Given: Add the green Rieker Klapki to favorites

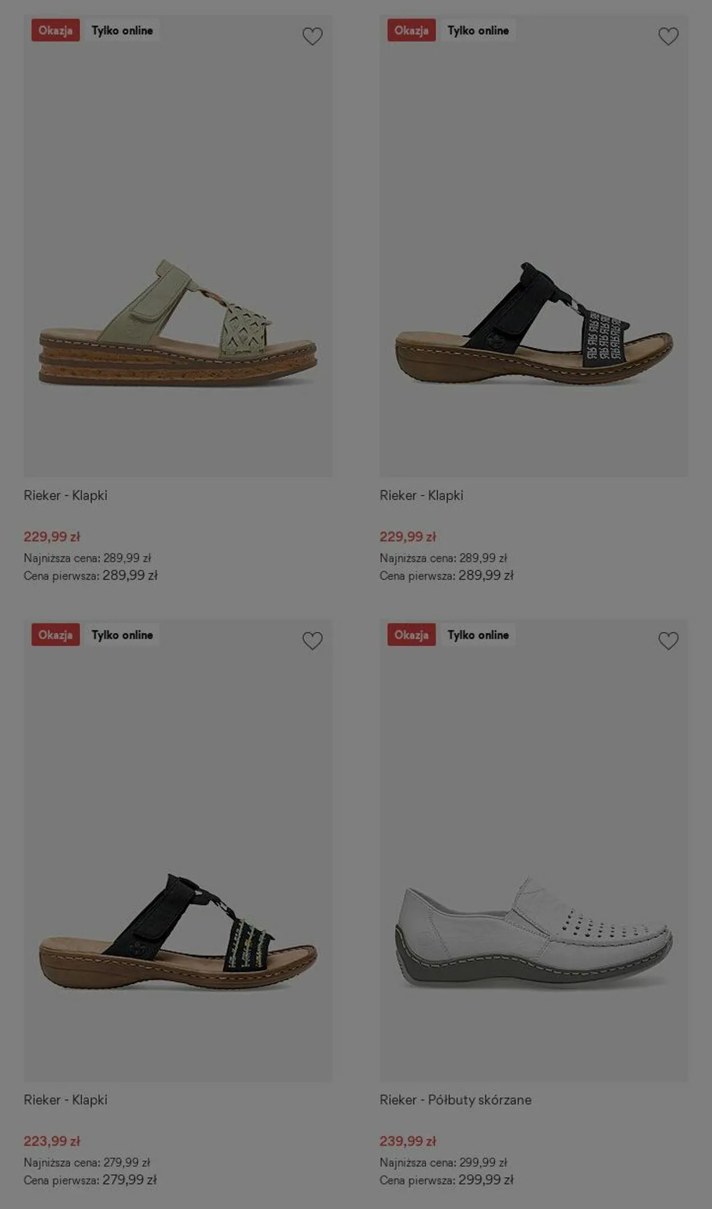Looking at the screenshot, I should (312, 36).
